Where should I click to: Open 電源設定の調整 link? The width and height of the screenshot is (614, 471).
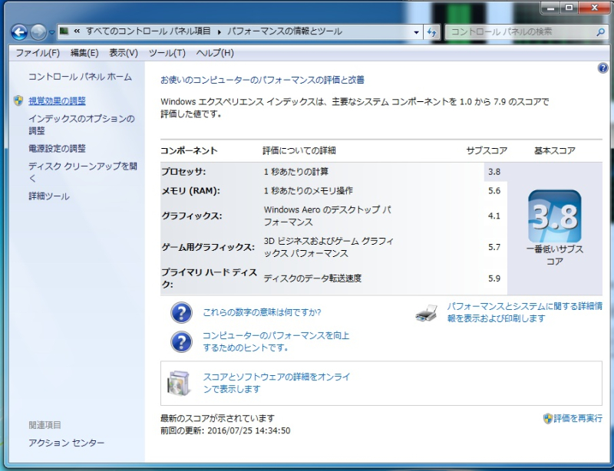click(x=57, y=148)
